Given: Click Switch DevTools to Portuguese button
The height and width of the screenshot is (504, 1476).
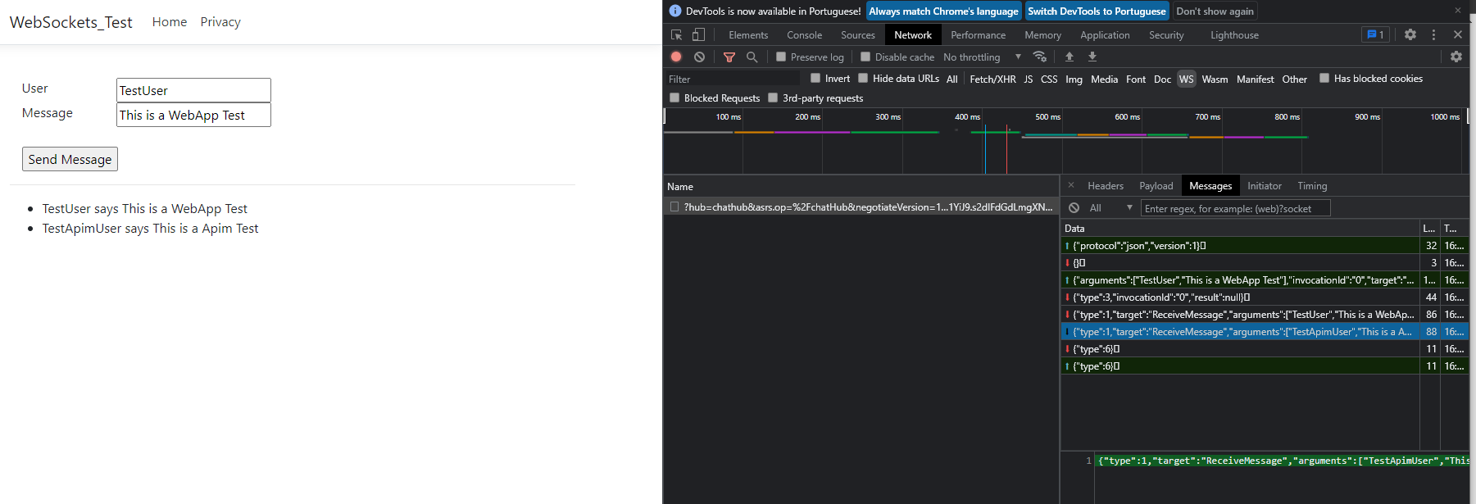Looking at the screenshot, I should 1096,11.
